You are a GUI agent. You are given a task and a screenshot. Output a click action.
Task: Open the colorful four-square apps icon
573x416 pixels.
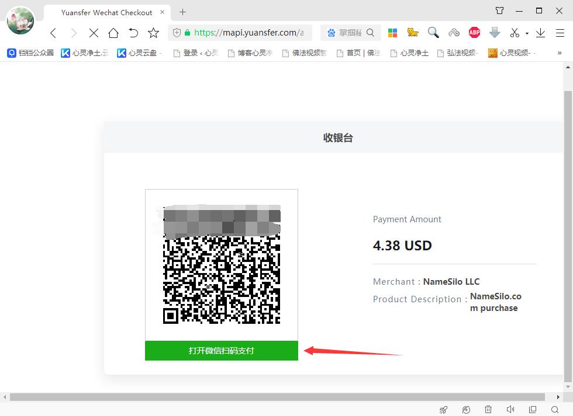click(392, 33)
